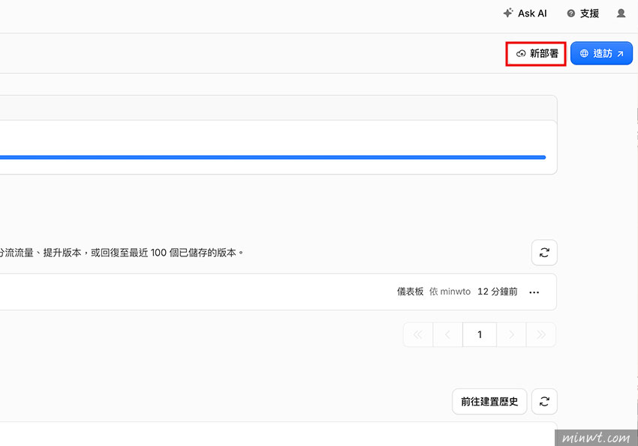Select page 1 in pagination
The image size is (638, 446).
coord(480,335)
